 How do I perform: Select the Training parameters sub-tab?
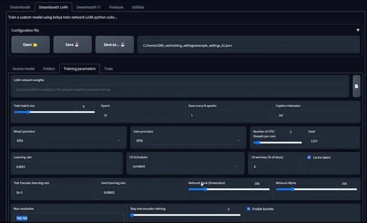coord(80,69)
